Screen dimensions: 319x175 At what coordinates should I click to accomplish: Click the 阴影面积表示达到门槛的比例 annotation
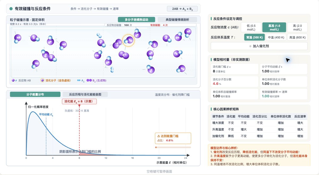[x=80, y=152]
